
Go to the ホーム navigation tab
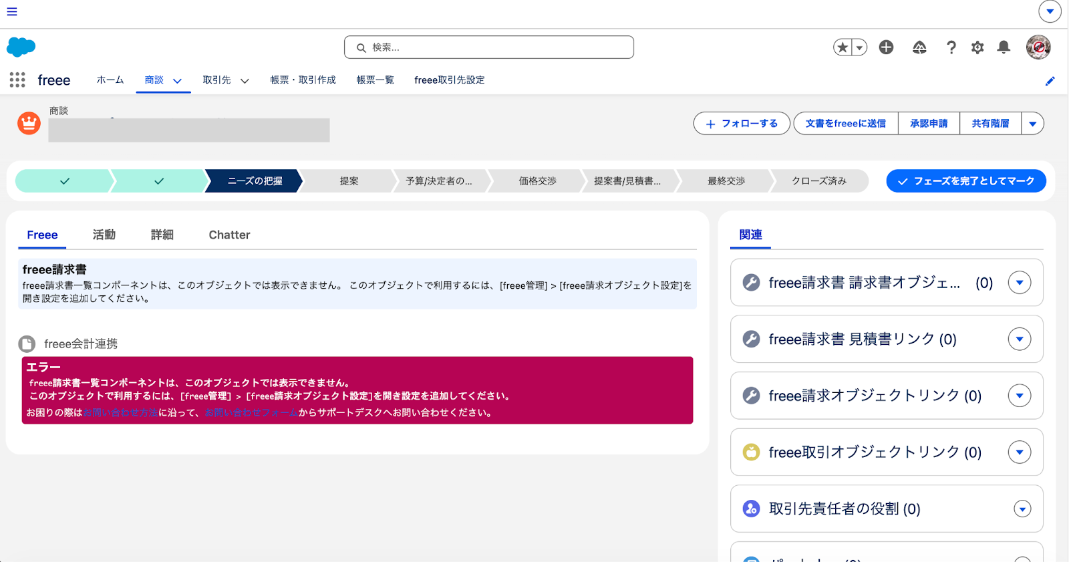[110, 80]
